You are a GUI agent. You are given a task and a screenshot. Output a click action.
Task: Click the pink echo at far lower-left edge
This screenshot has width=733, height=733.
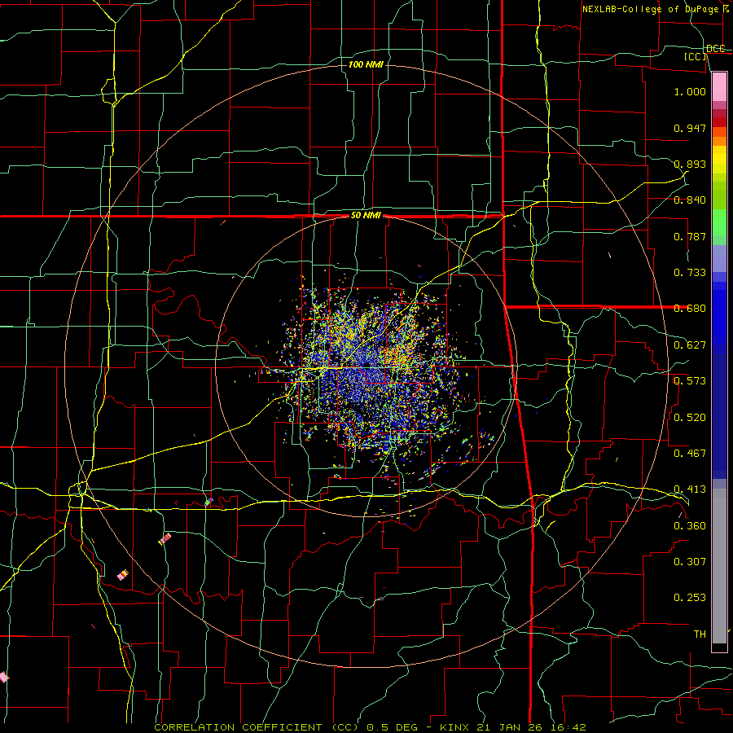coord(4,677)
